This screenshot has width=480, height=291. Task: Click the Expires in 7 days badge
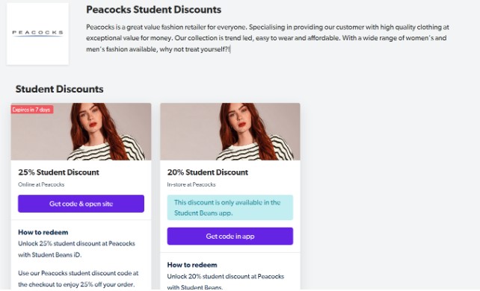pyautogui.click(x=32, y=110)
